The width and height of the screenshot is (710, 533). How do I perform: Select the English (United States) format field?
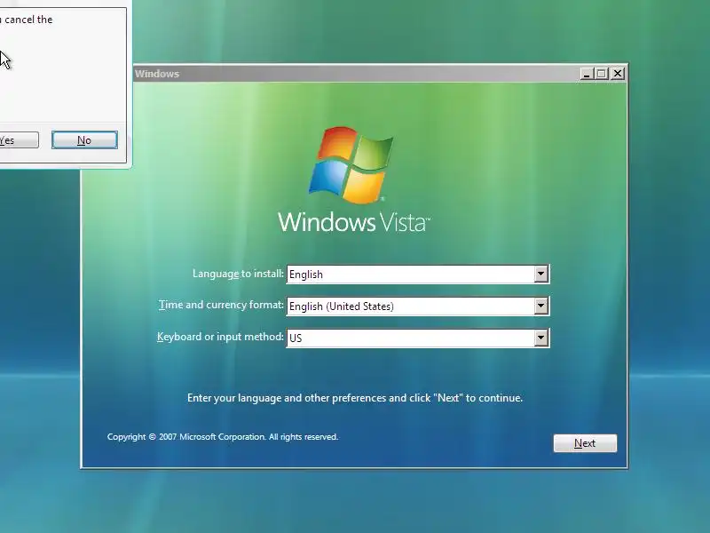pos(418,306)
